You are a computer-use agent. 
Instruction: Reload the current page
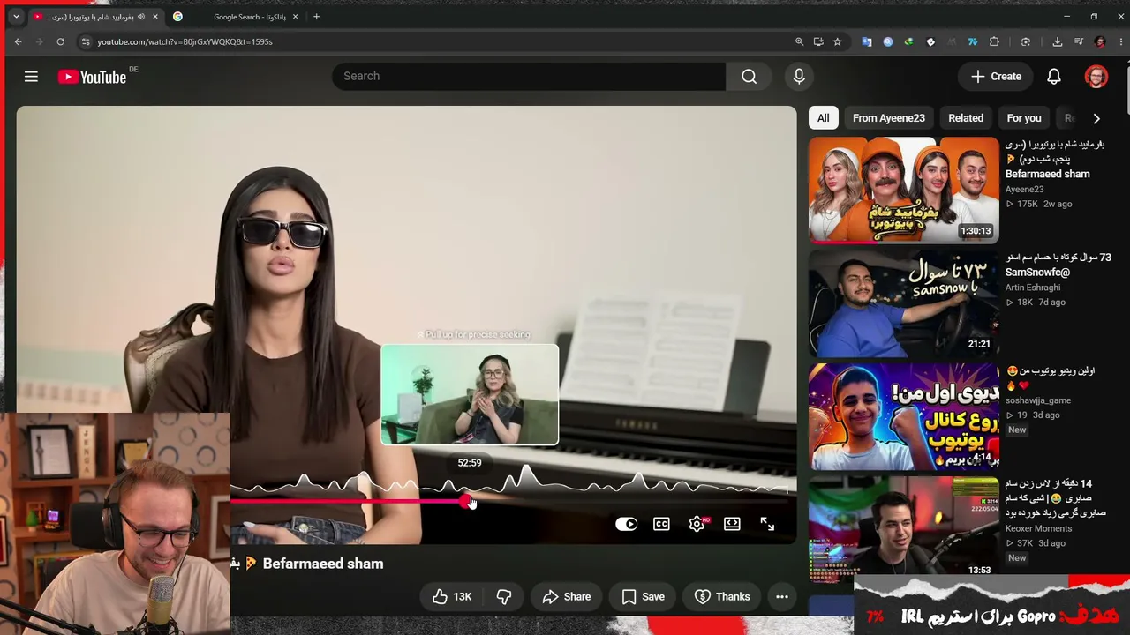(x=60, y=41)
